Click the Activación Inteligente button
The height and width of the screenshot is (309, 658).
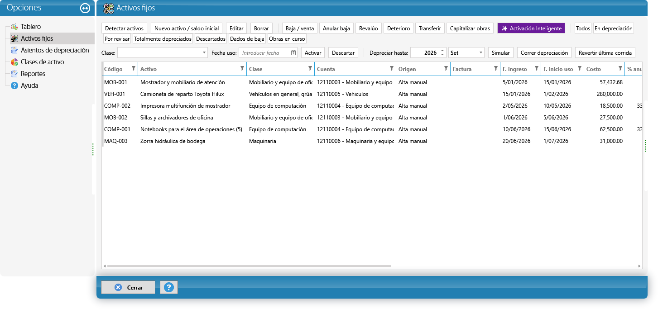click(531, 28)
